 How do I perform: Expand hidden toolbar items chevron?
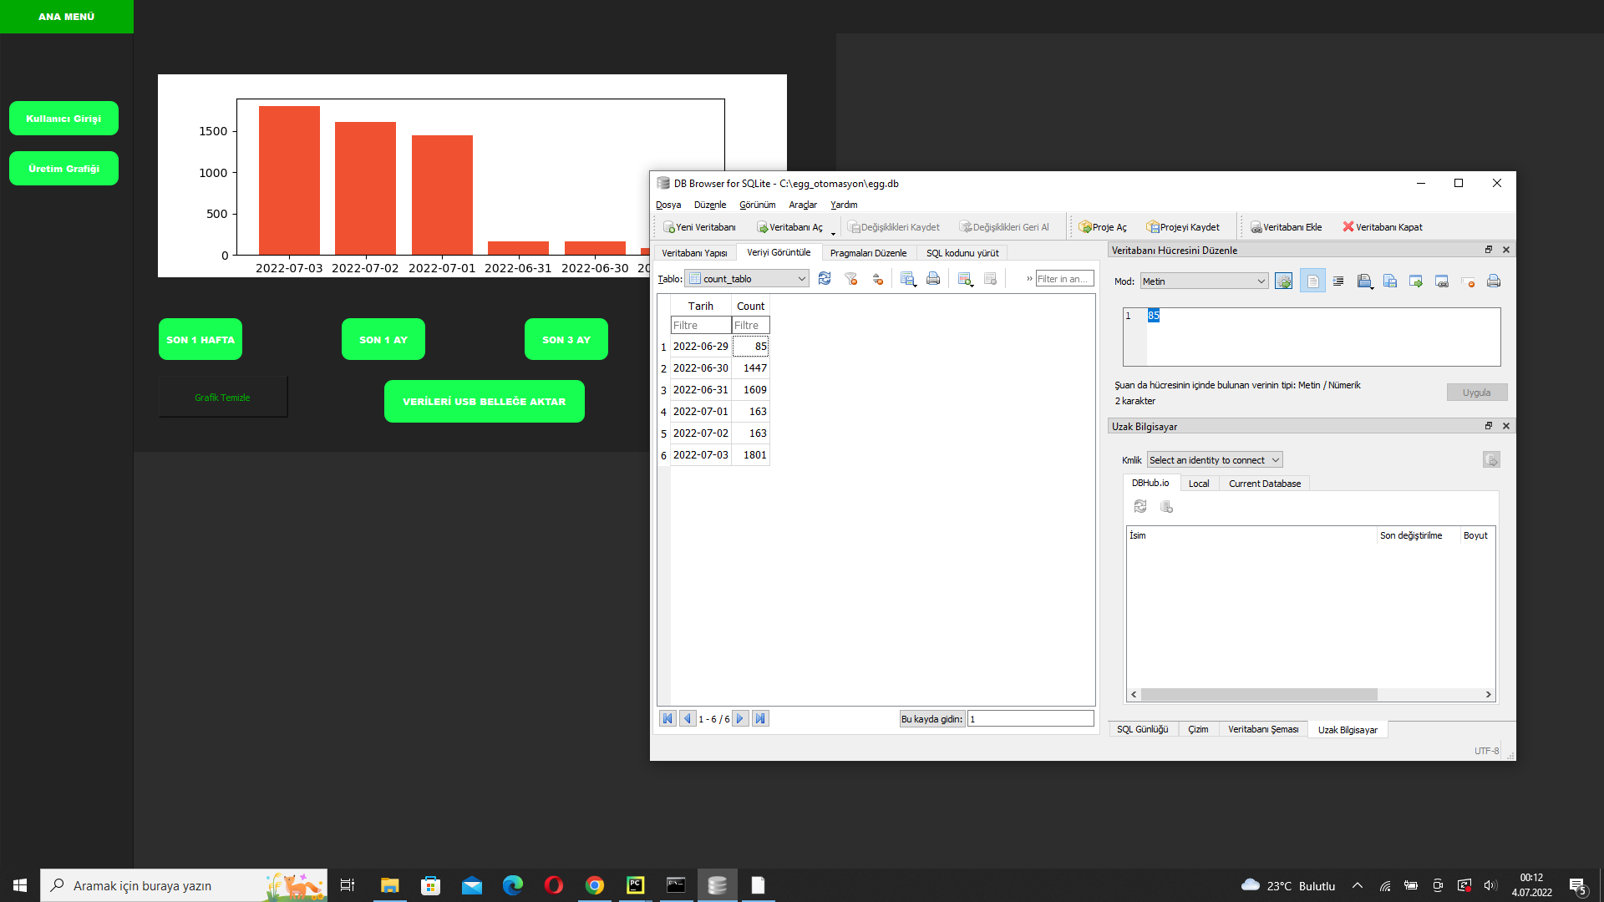(1029, 279)
